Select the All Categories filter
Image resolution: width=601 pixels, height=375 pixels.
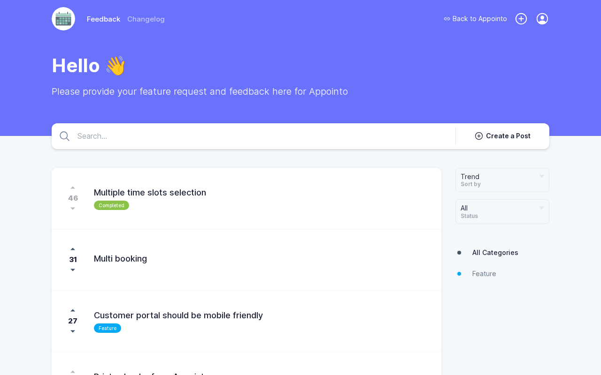(x=495, y=253)
